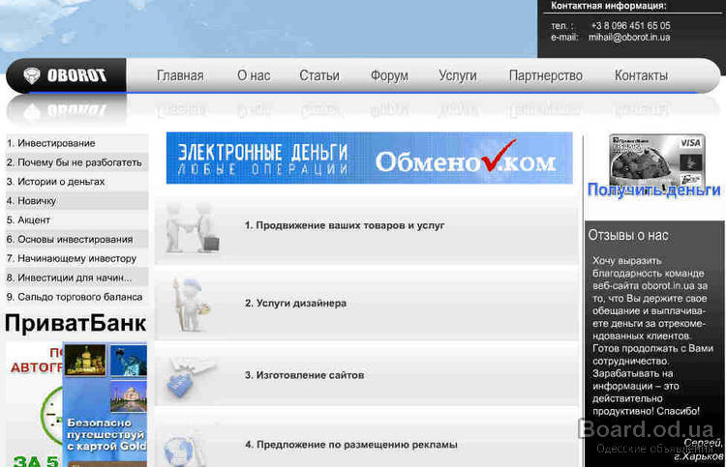Image resolution: width=726 pixels, height=467 pixels.
Task: Click the Отзывы о нас heading
Action: tap(628, 235)
